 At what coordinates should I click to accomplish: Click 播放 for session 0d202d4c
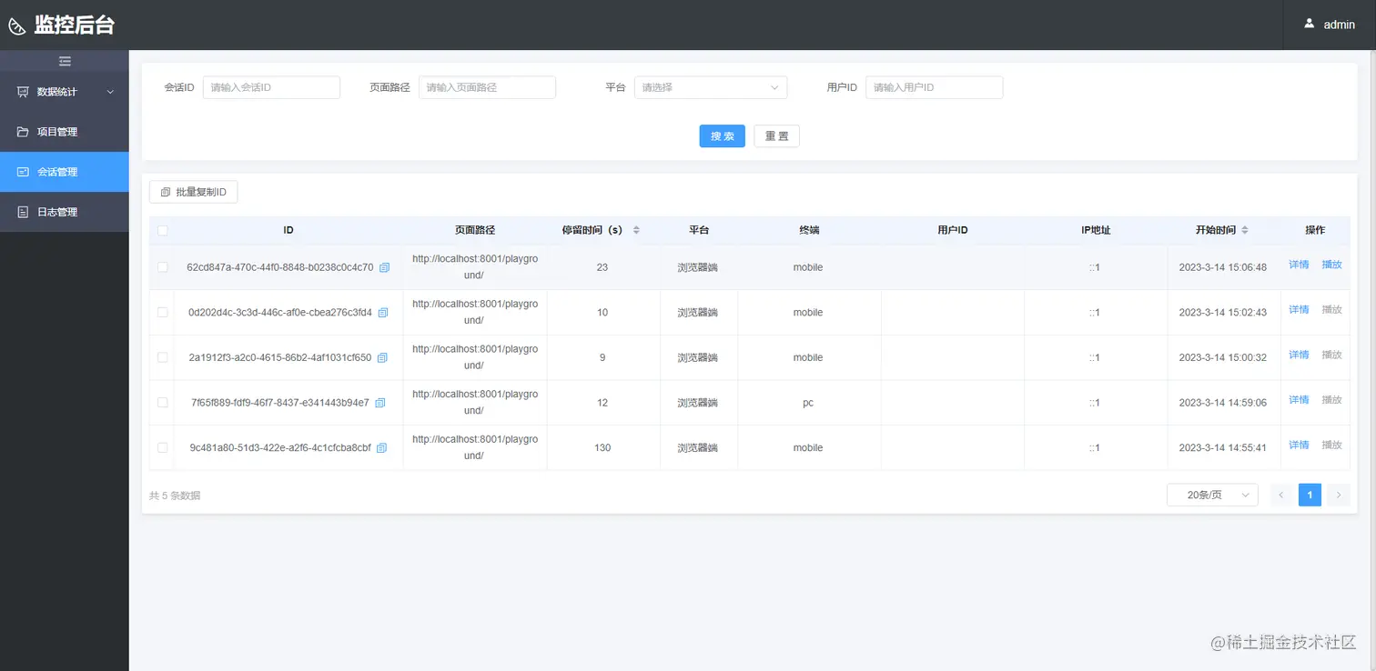click(1331, 310)
